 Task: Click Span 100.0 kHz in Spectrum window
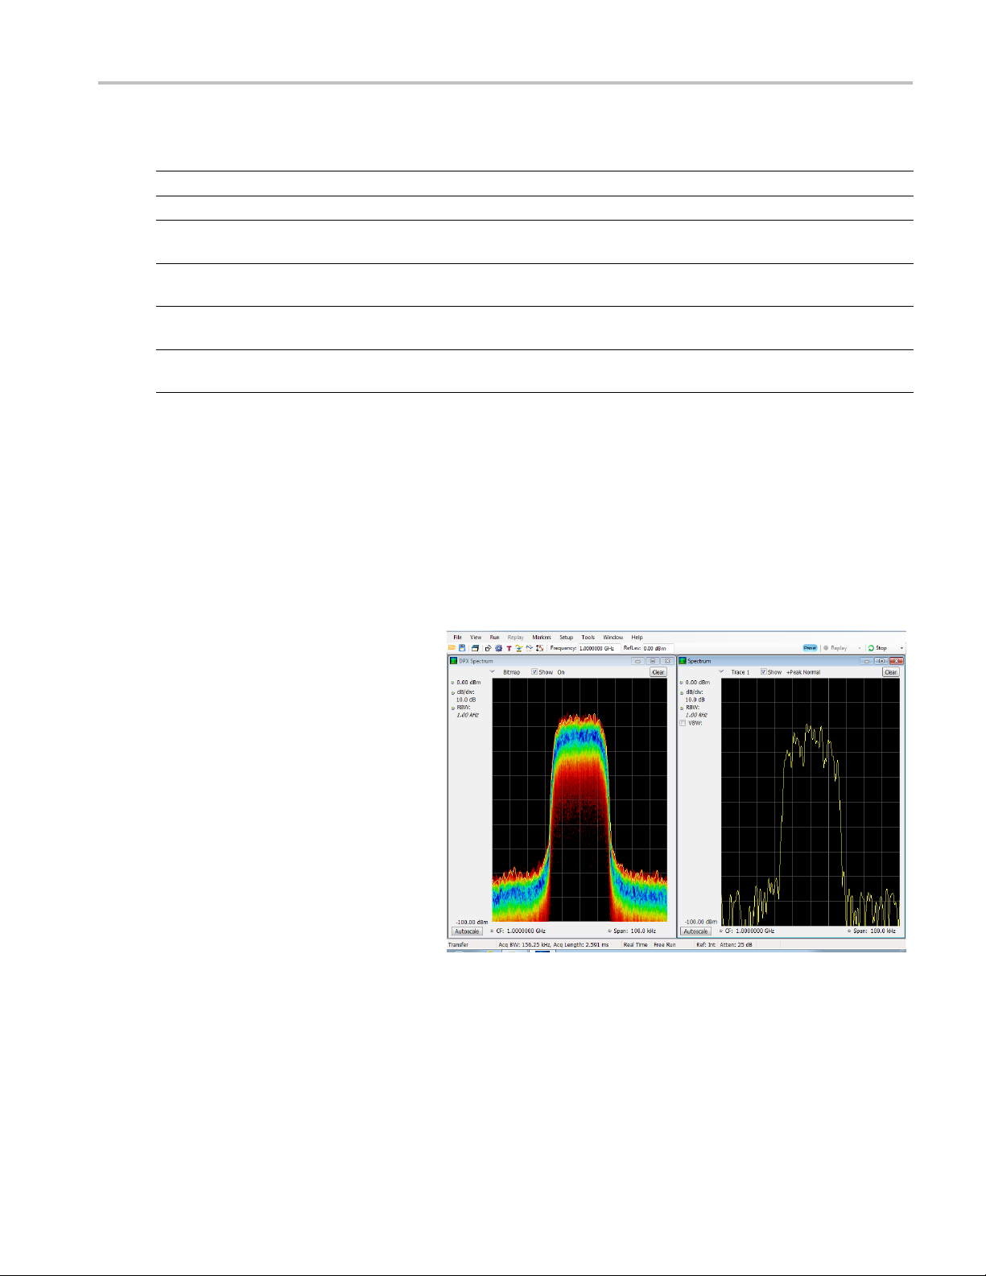[874, 931]
